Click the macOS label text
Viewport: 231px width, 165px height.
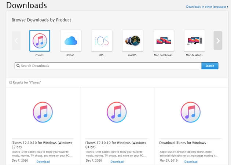point(132,55)
